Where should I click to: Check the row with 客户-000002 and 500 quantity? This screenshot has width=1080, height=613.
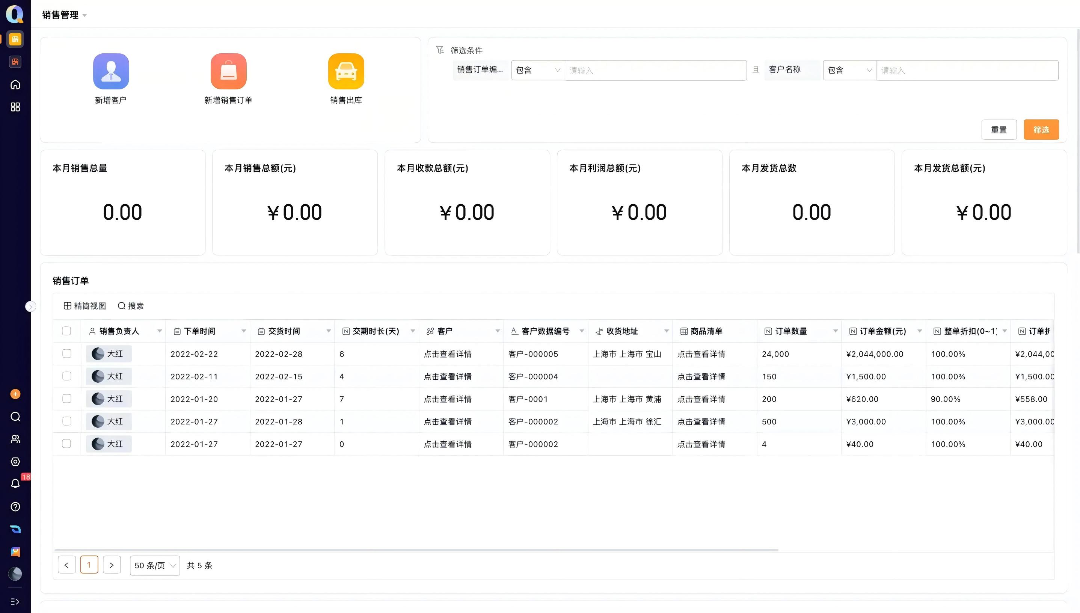tap(66, 421)
